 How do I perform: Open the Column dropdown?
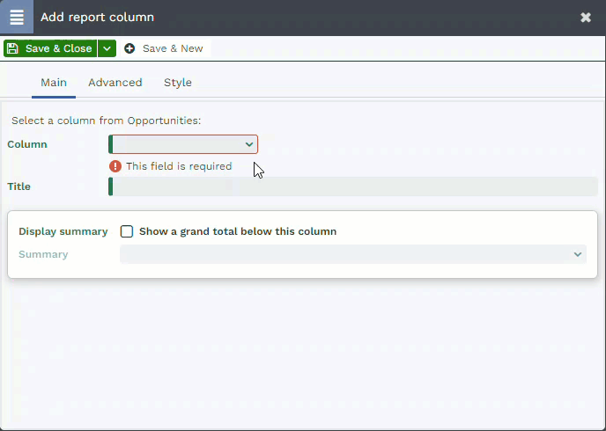[x=183, y=144]
